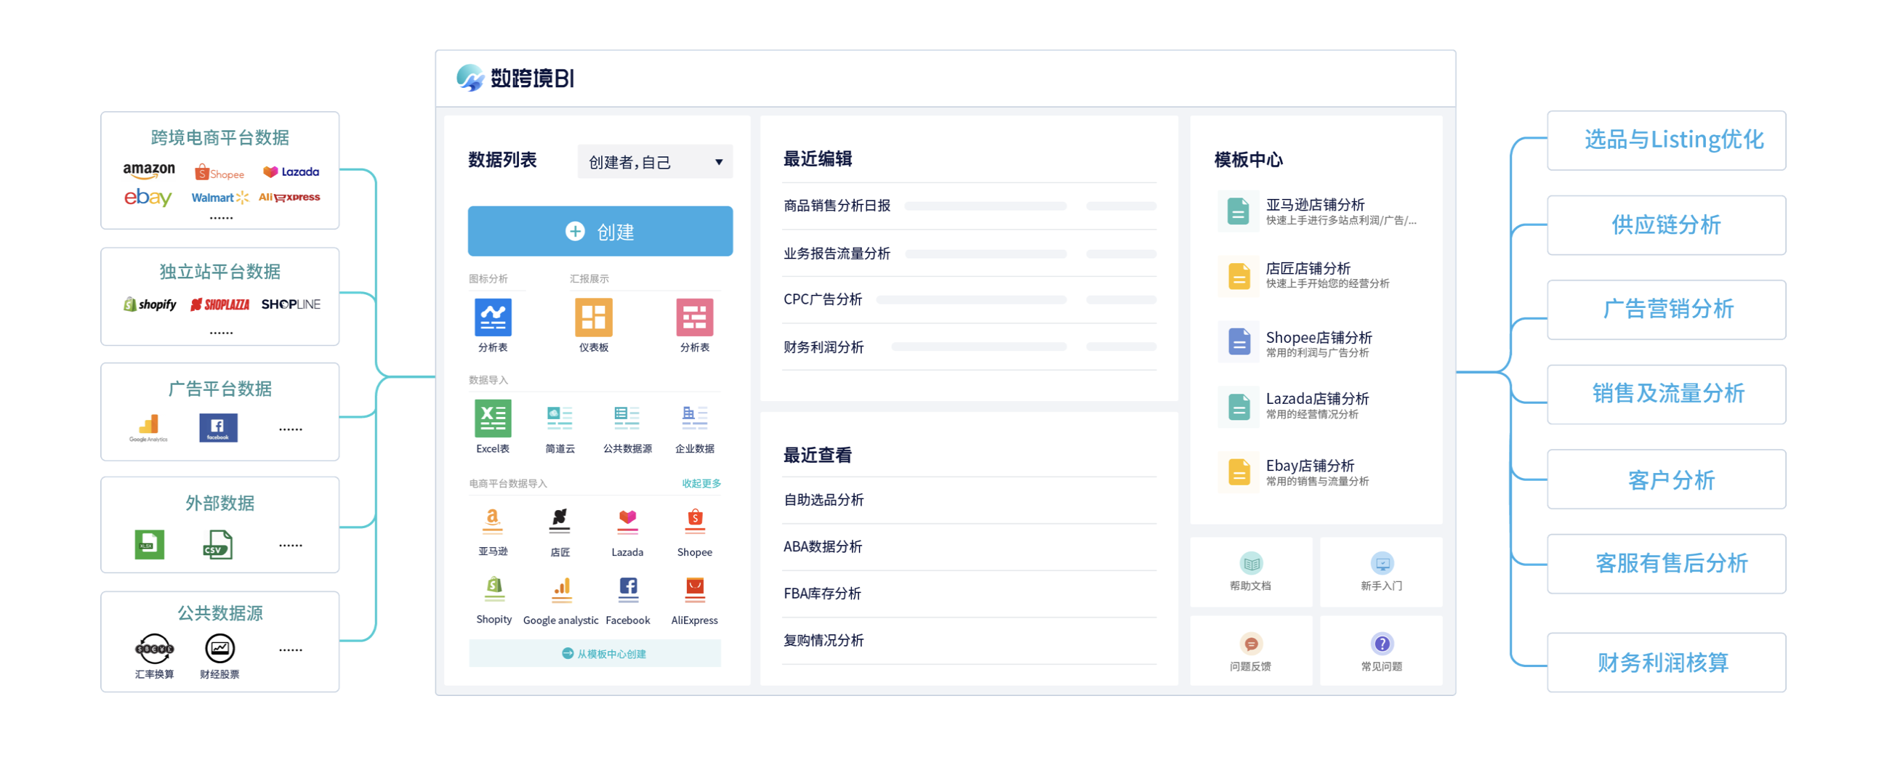Click the shopify logo in 独立站平台数据
This screenshot has height=773, width=1884.
(x=150, y=304)
